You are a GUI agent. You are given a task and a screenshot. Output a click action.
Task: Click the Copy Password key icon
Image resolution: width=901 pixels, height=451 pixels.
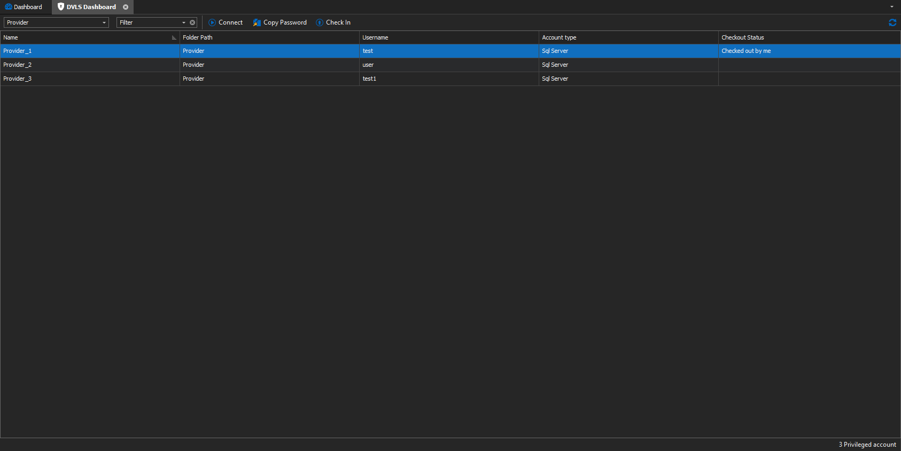click(257, 22)
